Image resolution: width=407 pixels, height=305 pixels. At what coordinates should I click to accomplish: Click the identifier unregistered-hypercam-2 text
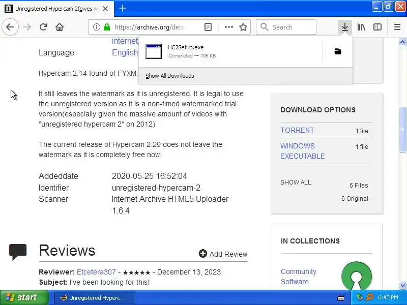pos(156,188)
